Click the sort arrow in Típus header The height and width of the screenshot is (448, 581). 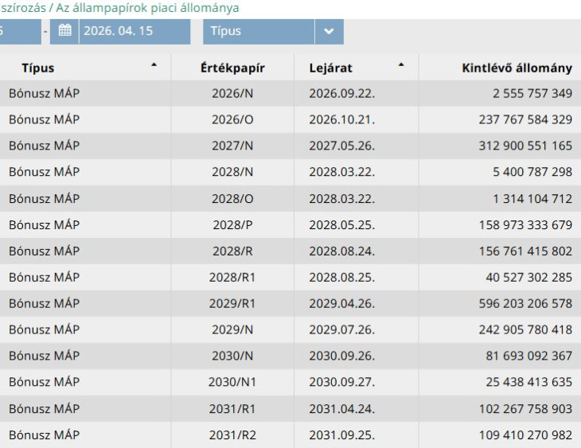(154, 64)
